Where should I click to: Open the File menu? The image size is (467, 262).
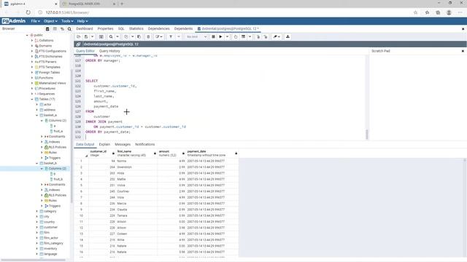pos(36,21)
